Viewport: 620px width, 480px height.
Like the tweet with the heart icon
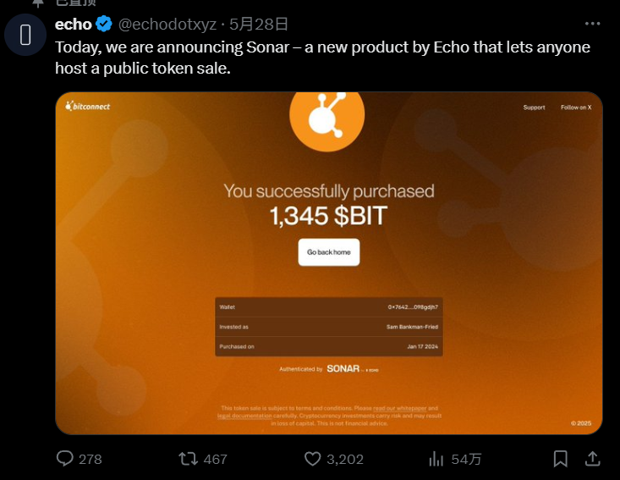click(313, 459)
